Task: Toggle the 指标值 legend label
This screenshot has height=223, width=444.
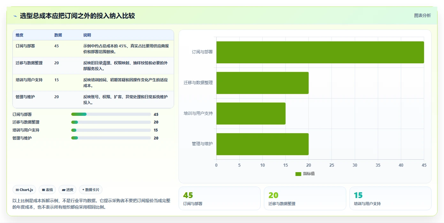Action: coord(309,174)
